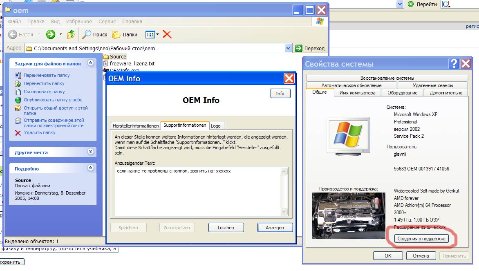Click the Anzuzeigender Text input area

198,192
